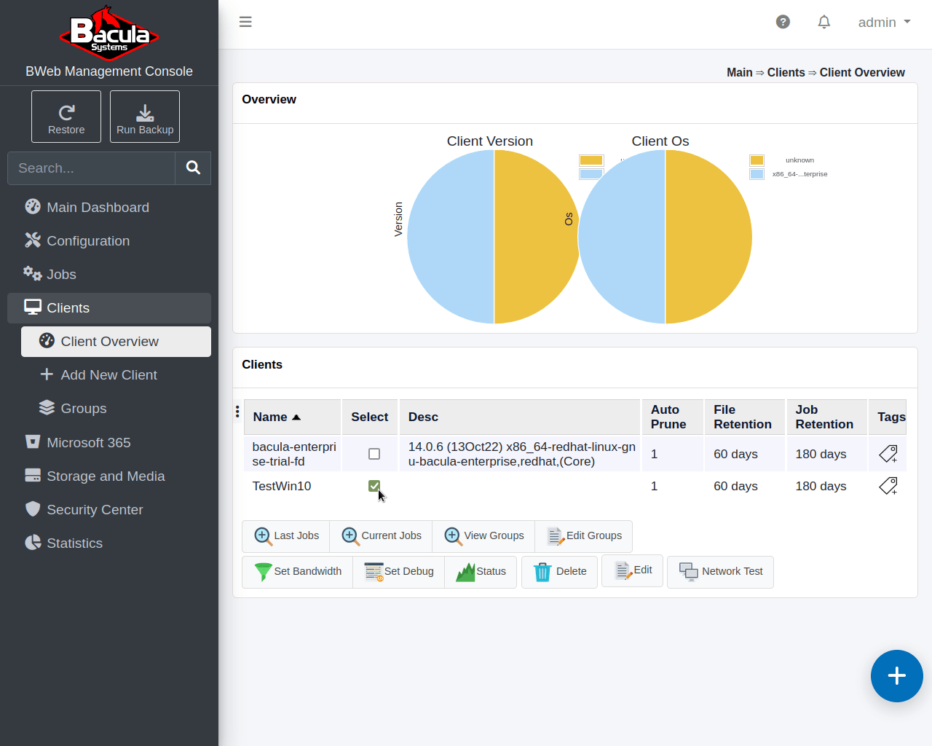The width and height of the screenshot is (932, 746).
Task: Open Main Dashboard in sidebar
Action: (109, 208)
